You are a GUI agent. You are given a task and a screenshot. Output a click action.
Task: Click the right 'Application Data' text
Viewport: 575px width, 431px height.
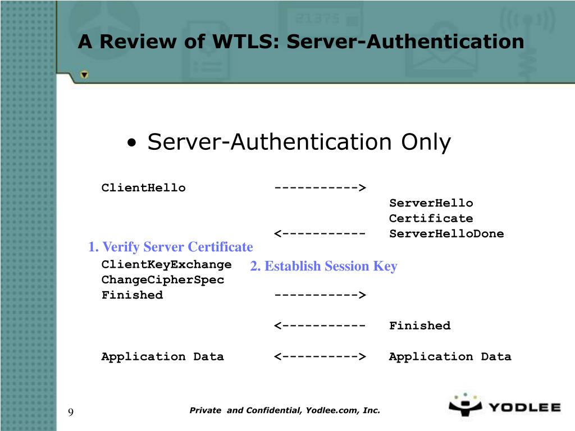point(450,356)
